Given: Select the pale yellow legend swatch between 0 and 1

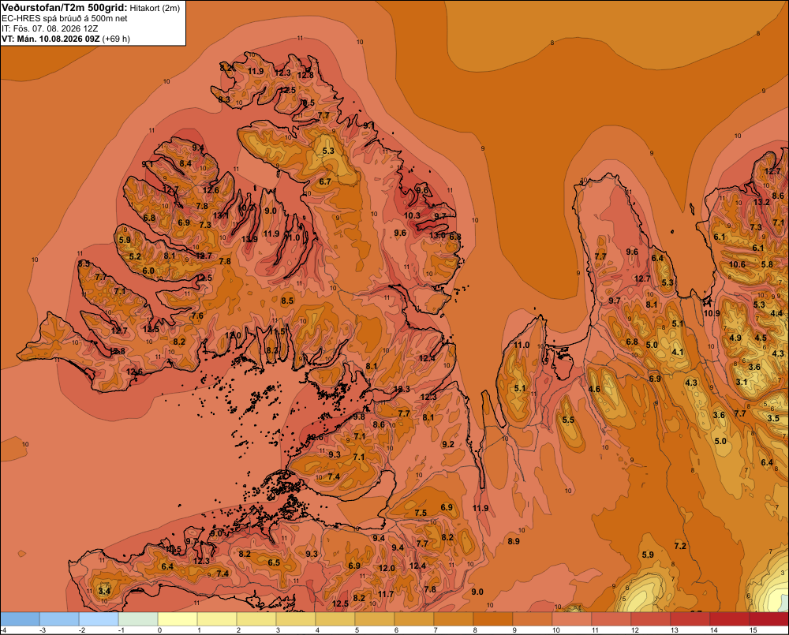Looking at the screenshot, I should [x=177, y=618].
